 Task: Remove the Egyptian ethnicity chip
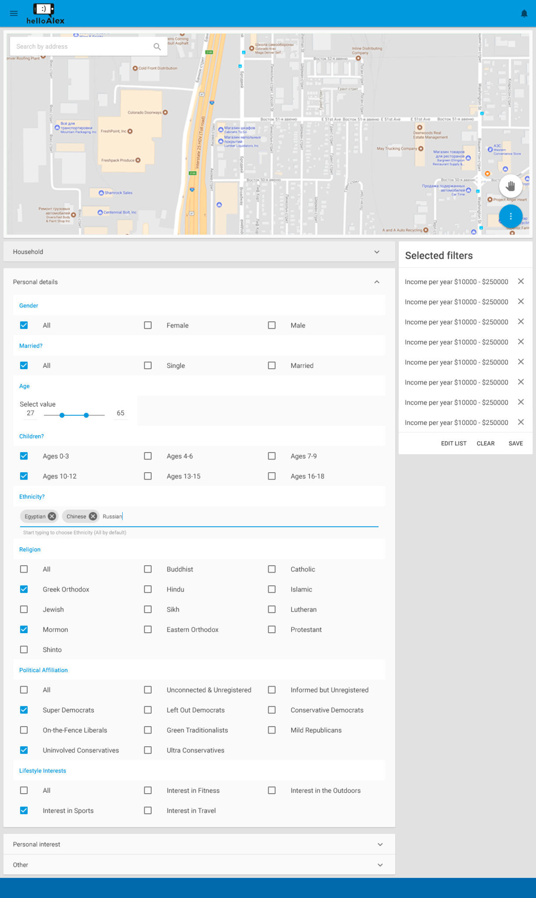(52, 516)
